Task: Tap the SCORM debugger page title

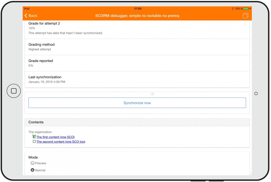Action: [137, 16]
